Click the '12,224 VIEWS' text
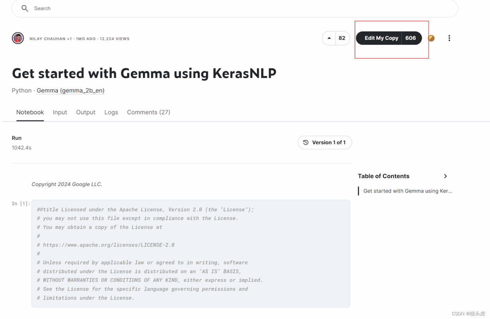 [x=115, y=39]
